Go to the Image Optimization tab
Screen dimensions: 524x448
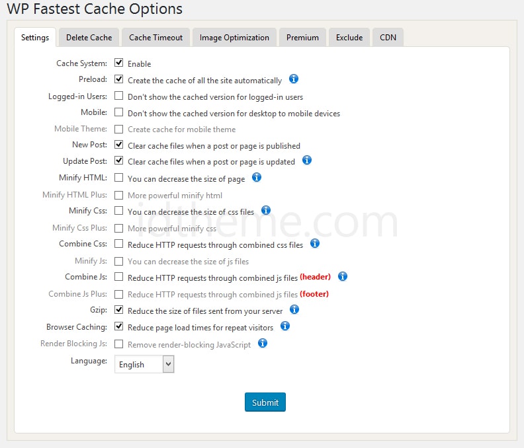point(234,38)
